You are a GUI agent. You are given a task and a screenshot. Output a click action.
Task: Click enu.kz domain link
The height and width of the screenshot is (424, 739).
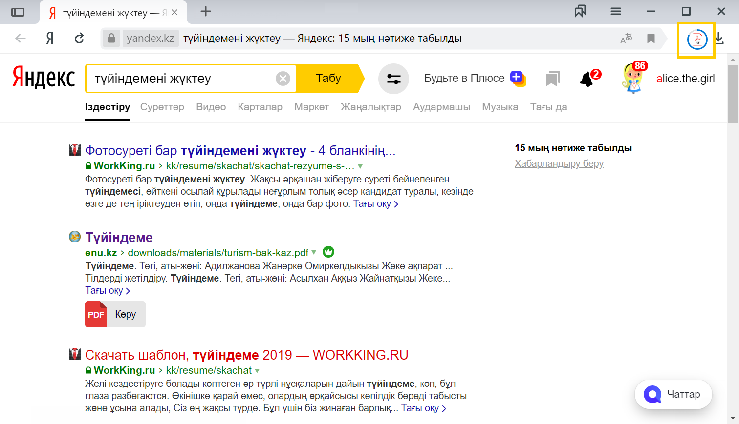point(101,253)
